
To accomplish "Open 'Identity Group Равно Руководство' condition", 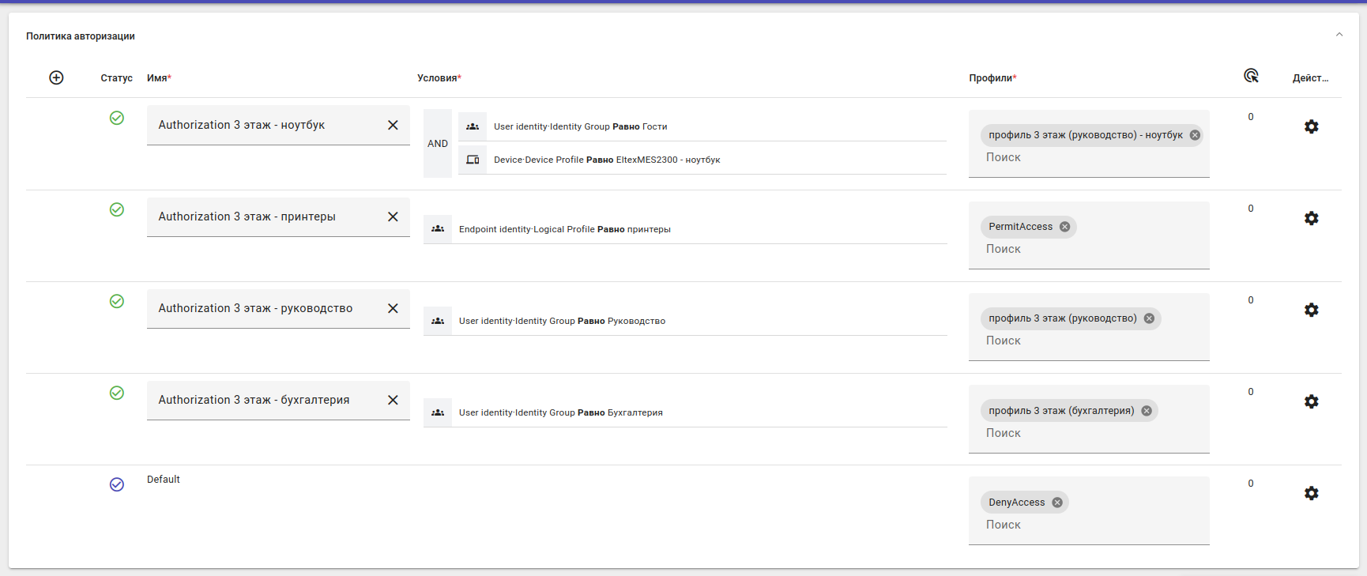I will click(562, 321).
